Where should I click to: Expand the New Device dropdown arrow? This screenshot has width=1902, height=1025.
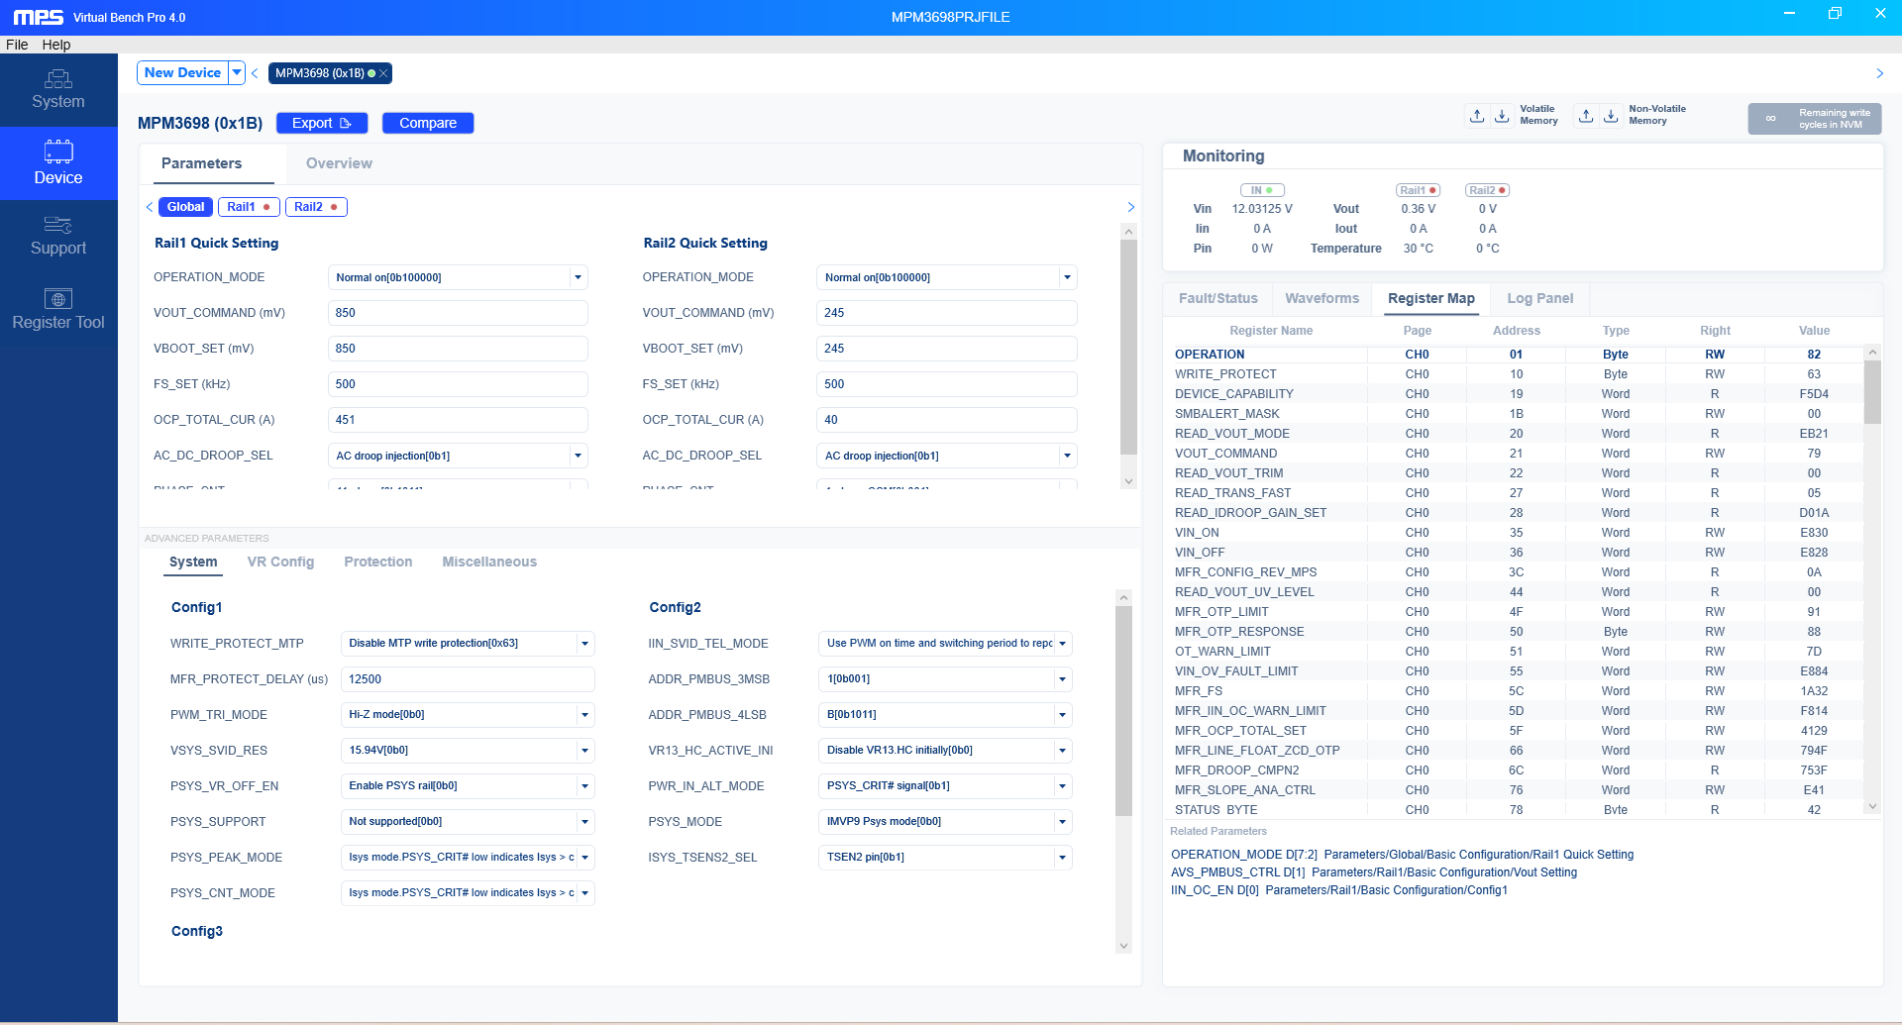click(237, 73)
